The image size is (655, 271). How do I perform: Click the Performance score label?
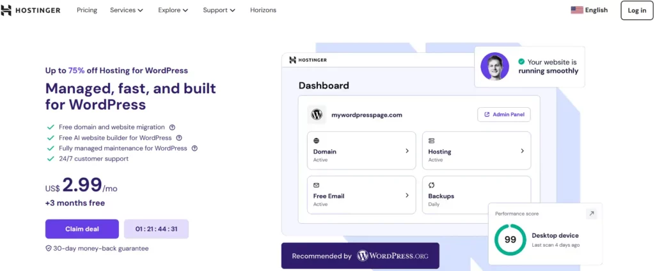tap(517, 214)
